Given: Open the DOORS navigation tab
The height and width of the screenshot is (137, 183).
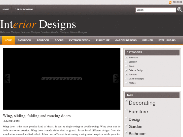Looking at the screenshot, I should pyautogui.click(x=59, y=40).
